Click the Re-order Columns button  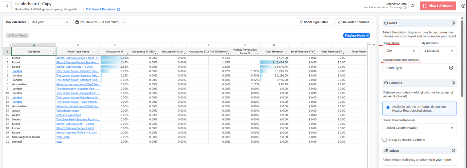[x=353, y=22]
